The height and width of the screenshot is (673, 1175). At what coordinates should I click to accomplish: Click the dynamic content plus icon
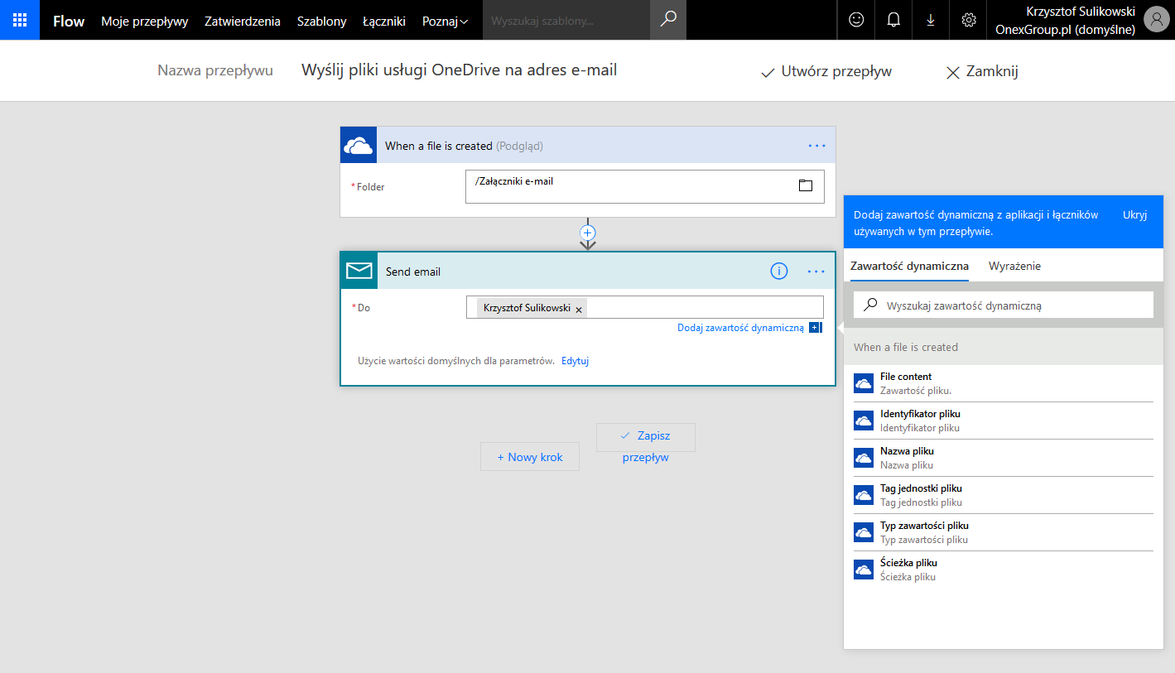coord(816,328)
